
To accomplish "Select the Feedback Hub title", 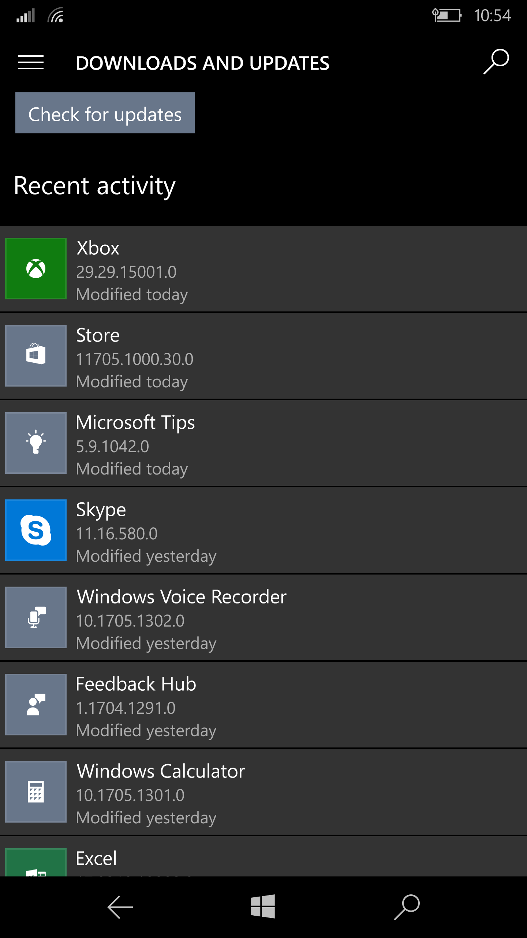I will (x=136, y=684).
